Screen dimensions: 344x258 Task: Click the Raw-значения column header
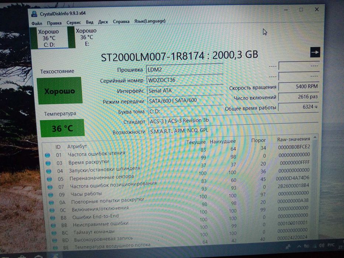tap(293, 139)
